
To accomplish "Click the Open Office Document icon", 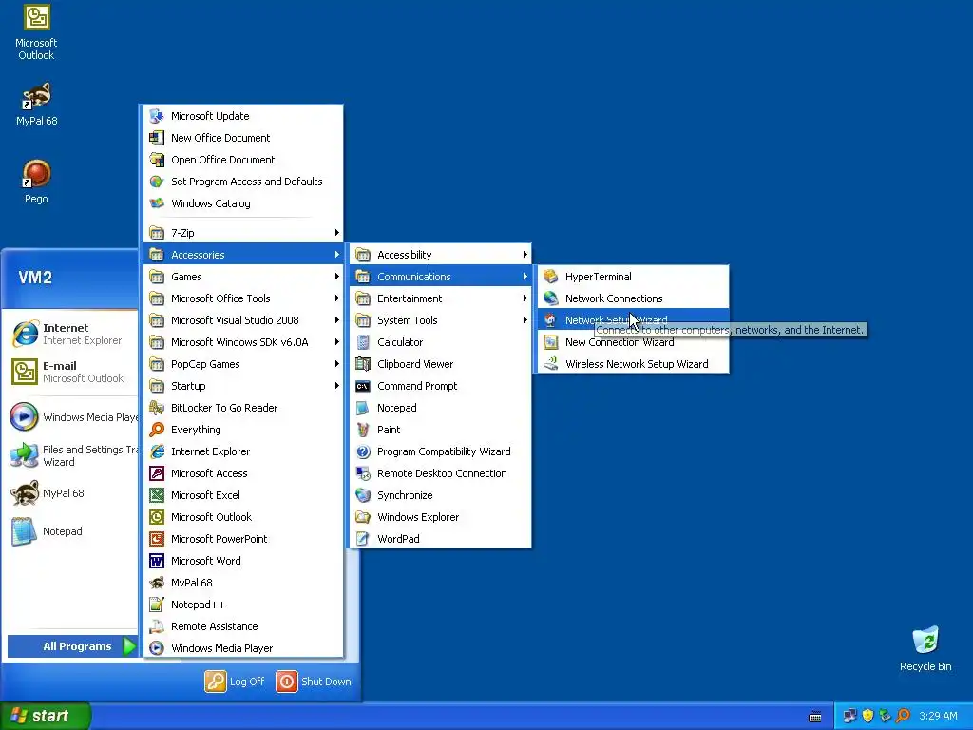I will point(157,160).
